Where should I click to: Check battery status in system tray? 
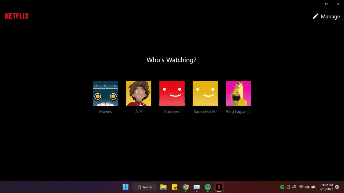pyautogui.click(x=313, y=187)
